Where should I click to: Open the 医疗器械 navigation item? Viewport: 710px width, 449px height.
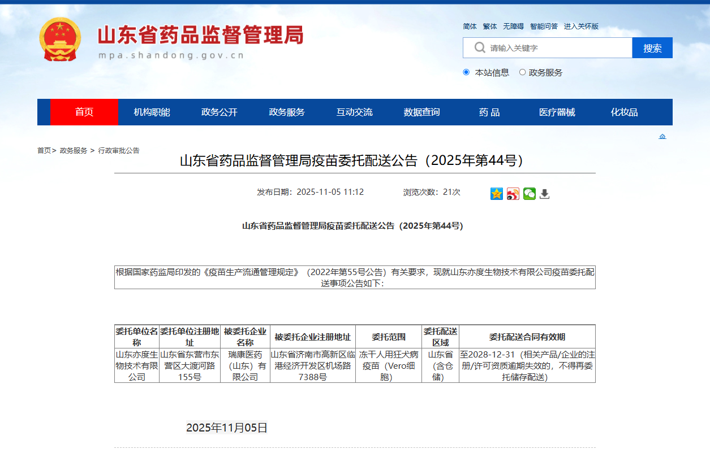[557, 112]
